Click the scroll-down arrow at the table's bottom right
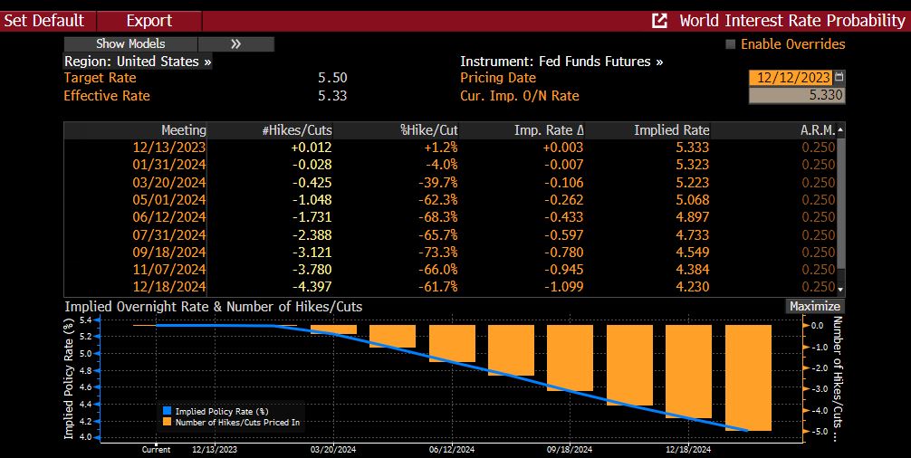The height and width of the screenshot is (458, 911). click(841, 289)
